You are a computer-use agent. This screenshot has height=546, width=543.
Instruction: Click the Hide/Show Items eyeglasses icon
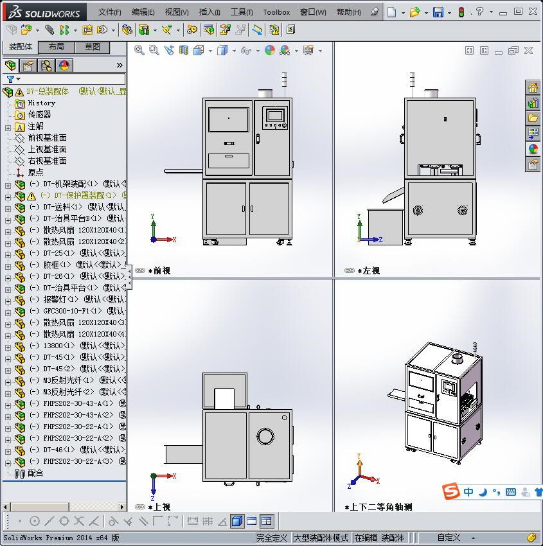pyautogui.click(x=247, y=50)
